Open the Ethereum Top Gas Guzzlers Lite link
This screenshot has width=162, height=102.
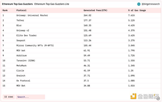click(52, 4)
